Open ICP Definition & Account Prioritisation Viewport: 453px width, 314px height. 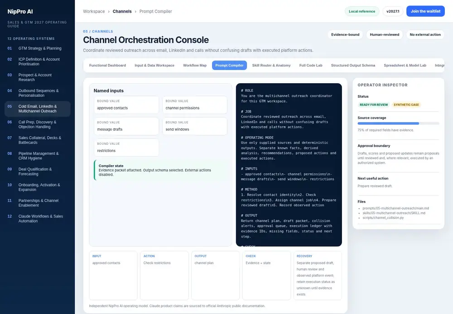point(37,62)
